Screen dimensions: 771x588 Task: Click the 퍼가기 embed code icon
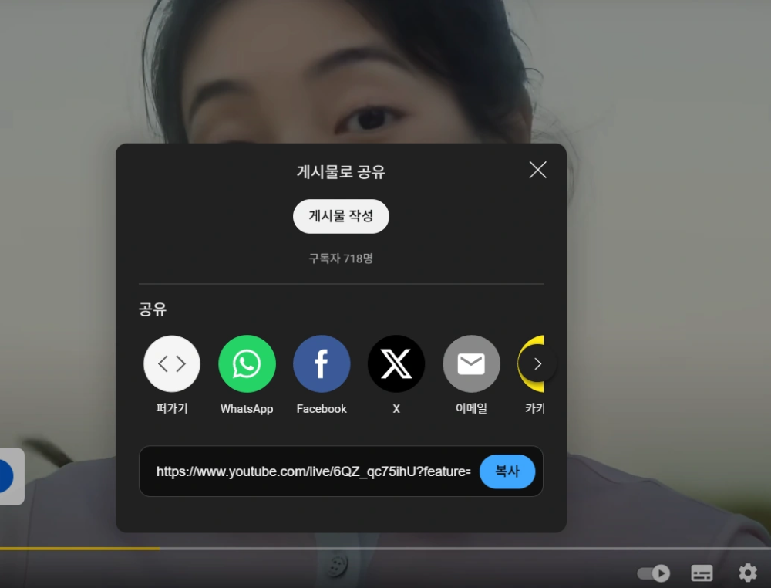tap(172, 364)
